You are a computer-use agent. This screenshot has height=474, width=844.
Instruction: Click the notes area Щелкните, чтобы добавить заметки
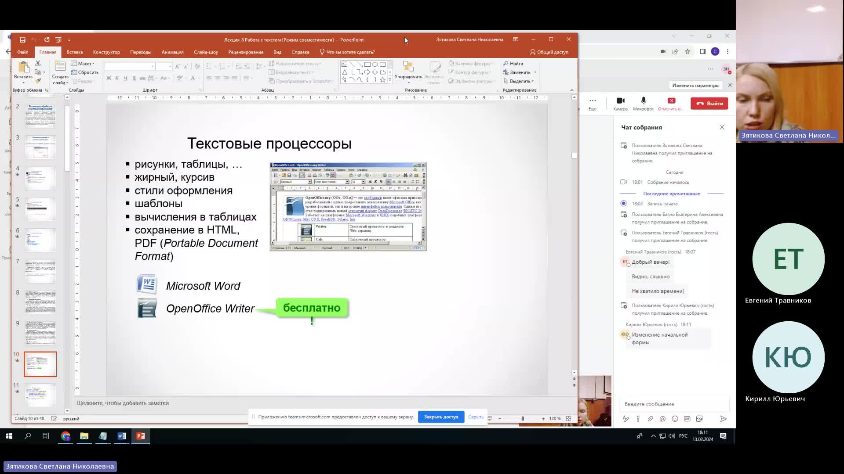tap(123, 403)
